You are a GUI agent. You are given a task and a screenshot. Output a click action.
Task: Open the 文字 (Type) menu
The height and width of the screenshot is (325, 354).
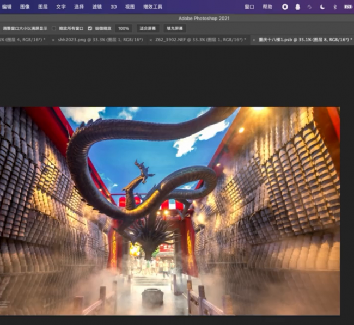pyautogui.click(x=61, y=7)
